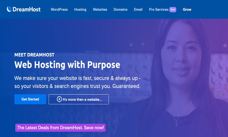The height and width of the screenshot is (137, 228).
Task: Go to the Email menu item
Action: pyautogui.click(x=138, y=9)
